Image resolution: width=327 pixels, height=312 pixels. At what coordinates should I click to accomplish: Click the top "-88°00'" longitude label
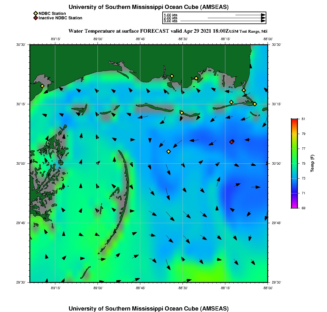pos(268,39)
